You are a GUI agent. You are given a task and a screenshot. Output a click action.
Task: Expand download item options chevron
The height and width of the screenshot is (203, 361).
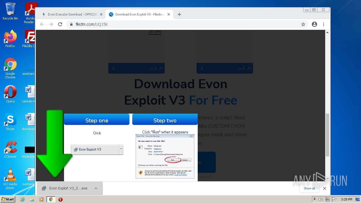point(96,188)
